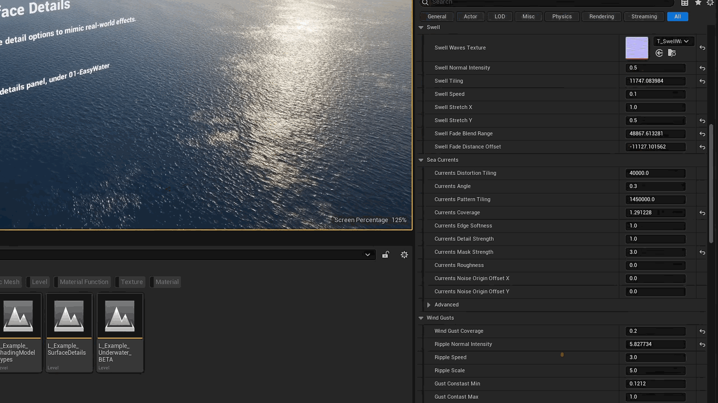Reset Swell Tiling value arrow
This screenshot has width=718, height=403.
pyautogui.click(x=702, y=81)
